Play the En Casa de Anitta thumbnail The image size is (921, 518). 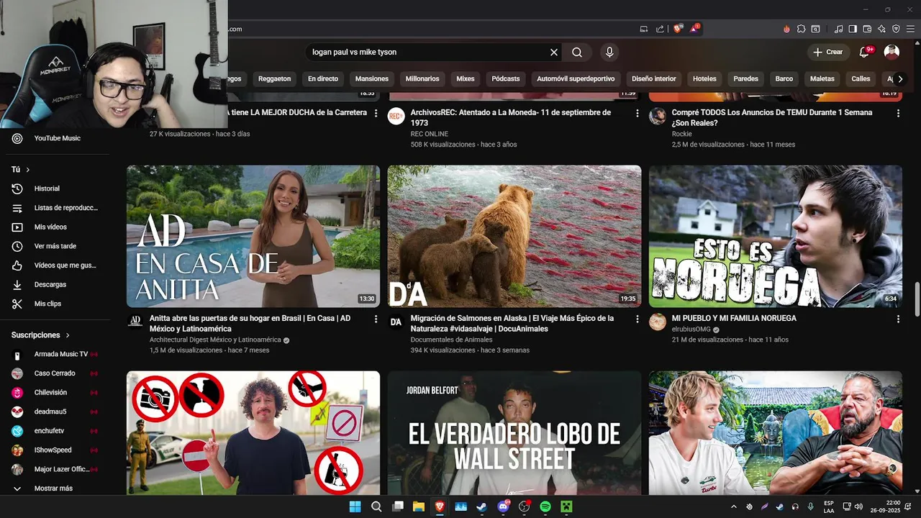point(253,237)
